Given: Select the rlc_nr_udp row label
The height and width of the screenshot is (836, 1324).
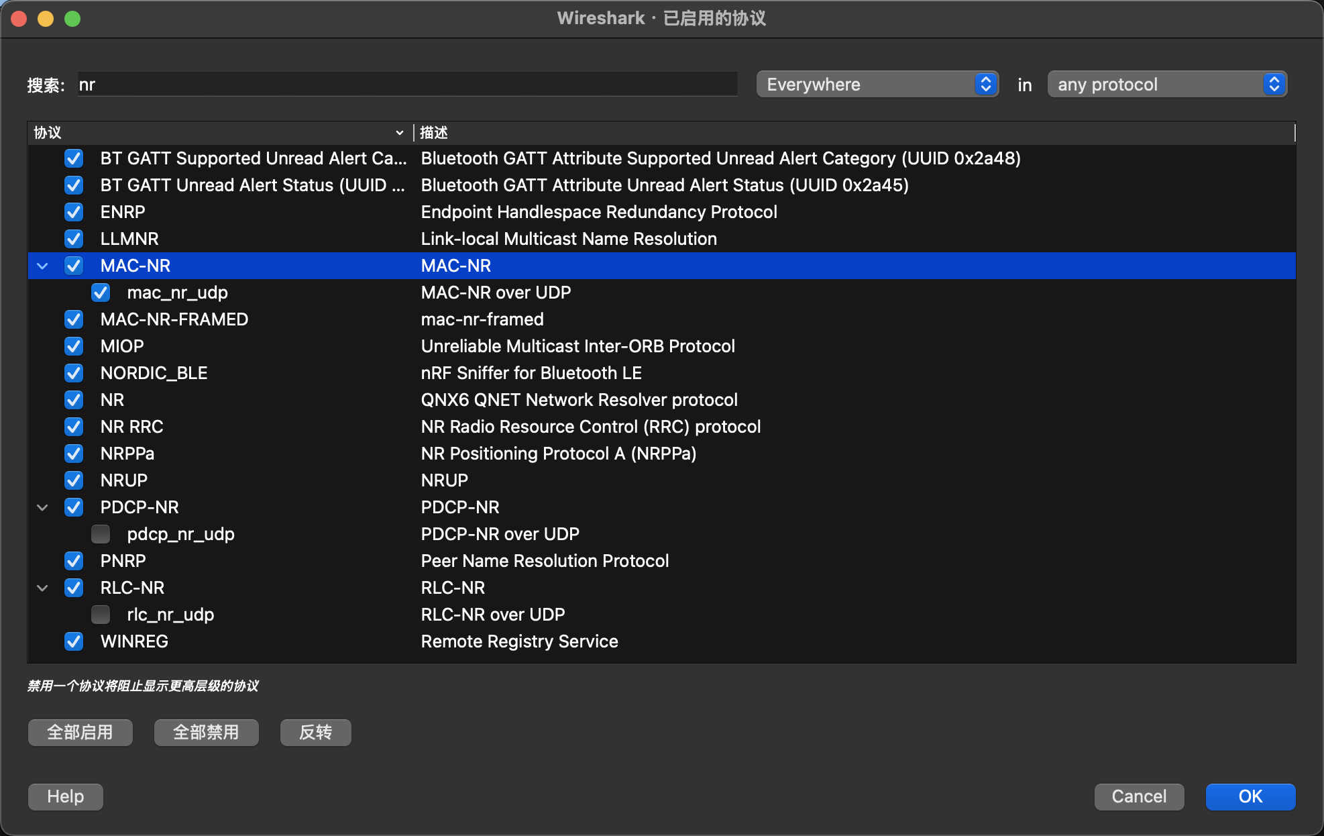Looking at the screenshot, I should pyautogui.click(x=171, y=615).
